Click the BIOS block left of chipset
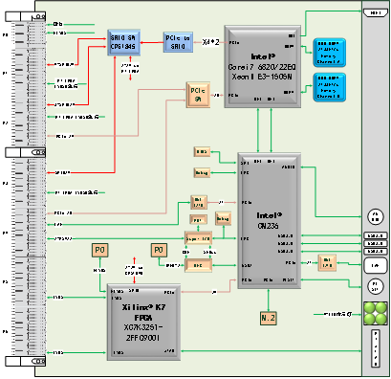The image size is (391, 379). pyautogui.click(x=202, y=152)
